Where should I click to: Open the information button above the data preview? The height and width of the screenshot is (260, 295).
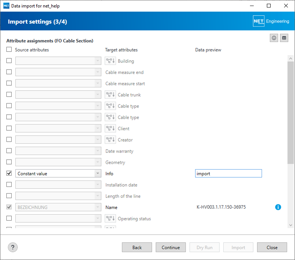[x=274, y=38]
